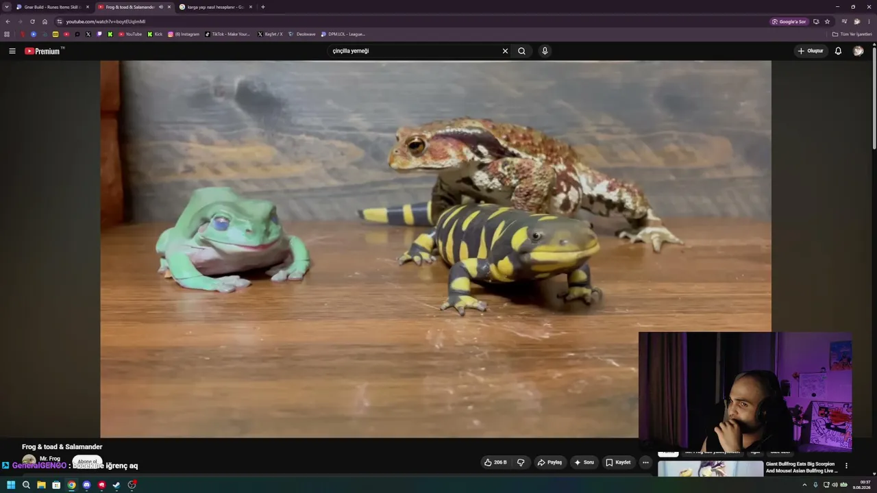Dislike the Frog & toad video
This screenshot has width=877, height=493.
(521, 462)
